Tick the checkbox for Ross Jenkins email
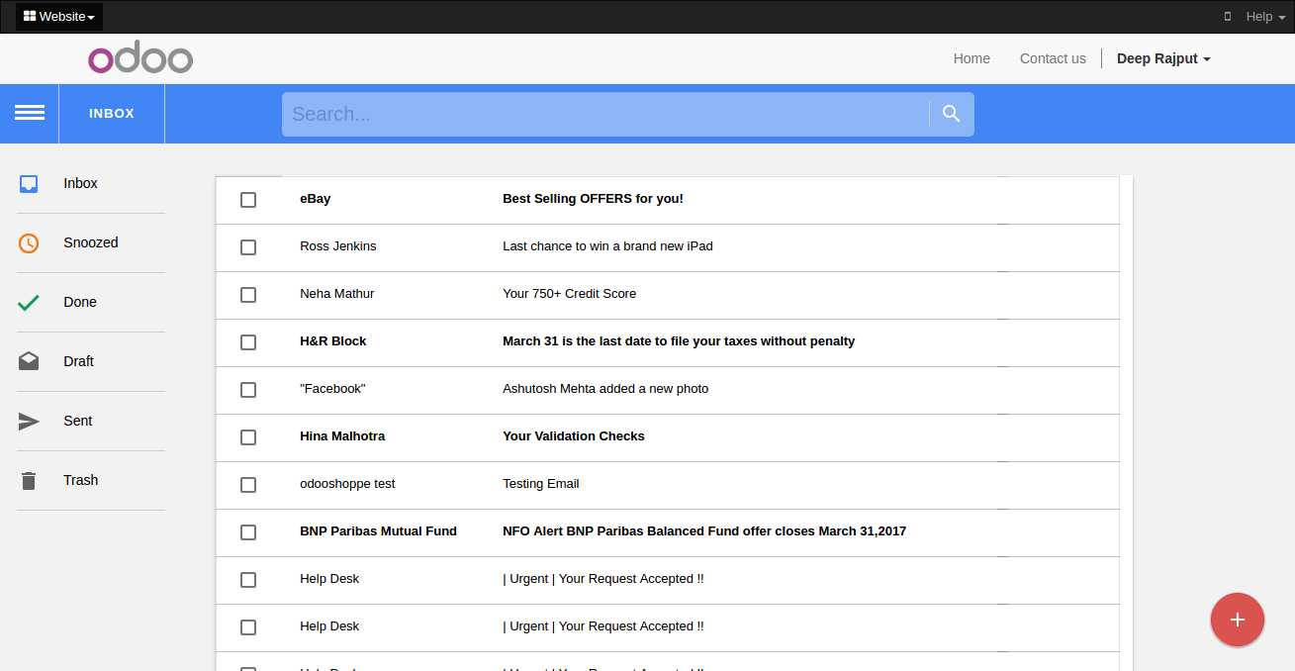The height and width of the screenshot is (671, 1295). coord(248,247)
